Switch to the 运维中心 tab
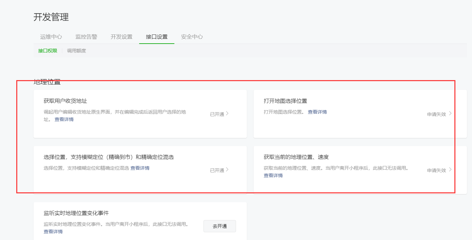 [x=50, y=37]
